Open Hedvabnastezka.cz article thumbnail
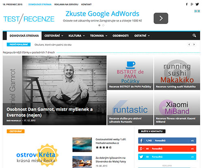 click(x=82, y=145)
